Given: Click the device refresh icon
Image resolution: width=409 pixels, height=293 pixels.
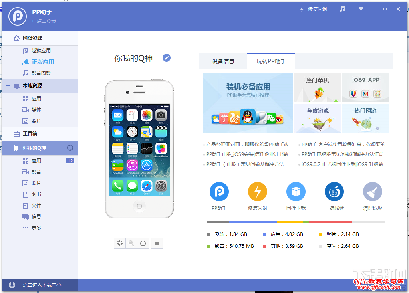Looking at the screenshot, I should [70, 148].
